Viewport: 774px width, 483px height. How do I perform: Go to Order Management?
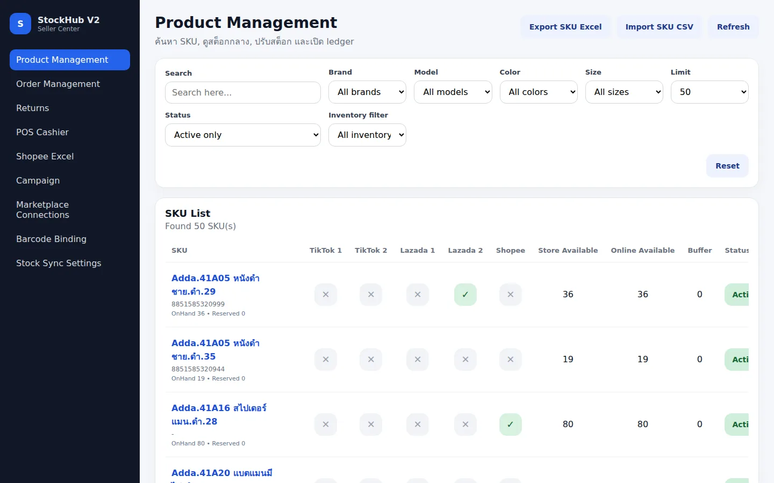click(x=70, y=84)
